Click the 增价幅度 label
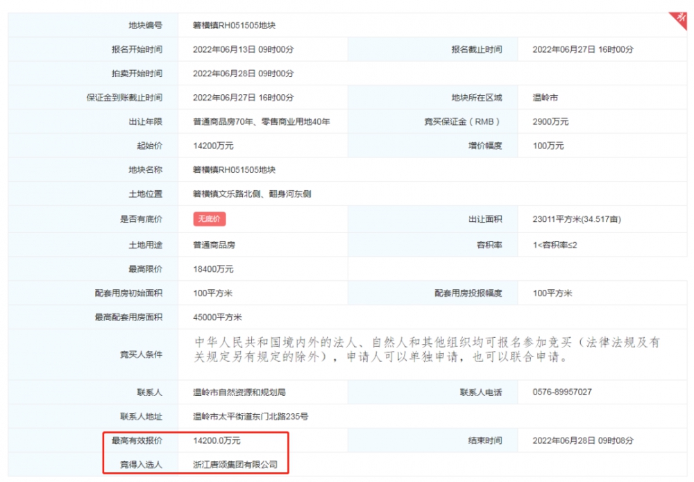This screenshot has height=482, width=694. (x=485, y=146)
